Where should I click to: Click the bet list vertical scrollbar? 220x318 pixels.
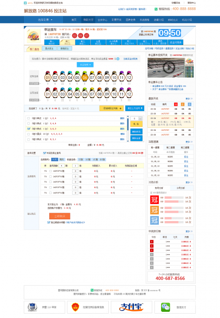coord(128,129)
